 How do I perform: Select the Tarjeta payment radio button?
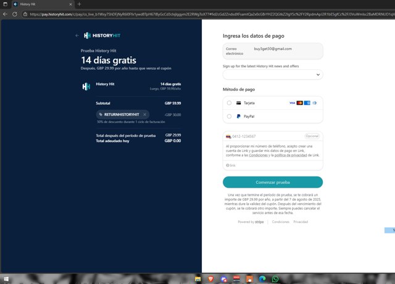pyautogui.click(x=229, y=103)
